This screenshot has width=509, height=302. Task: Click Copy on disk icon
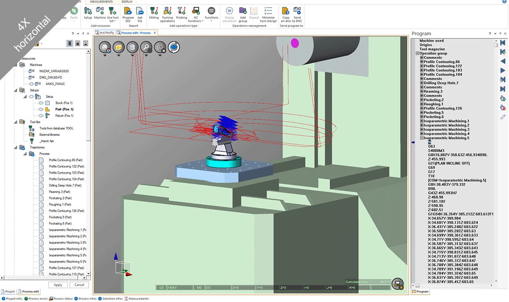286,13
